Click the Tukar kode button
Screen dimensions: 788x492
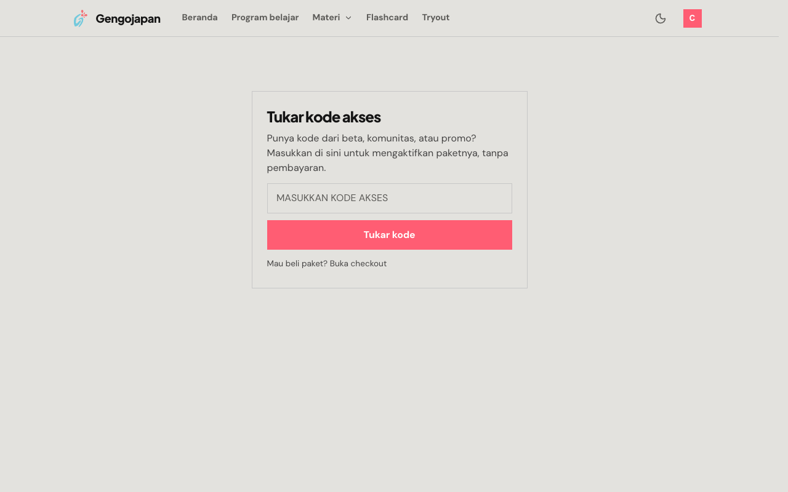(390, 235)
